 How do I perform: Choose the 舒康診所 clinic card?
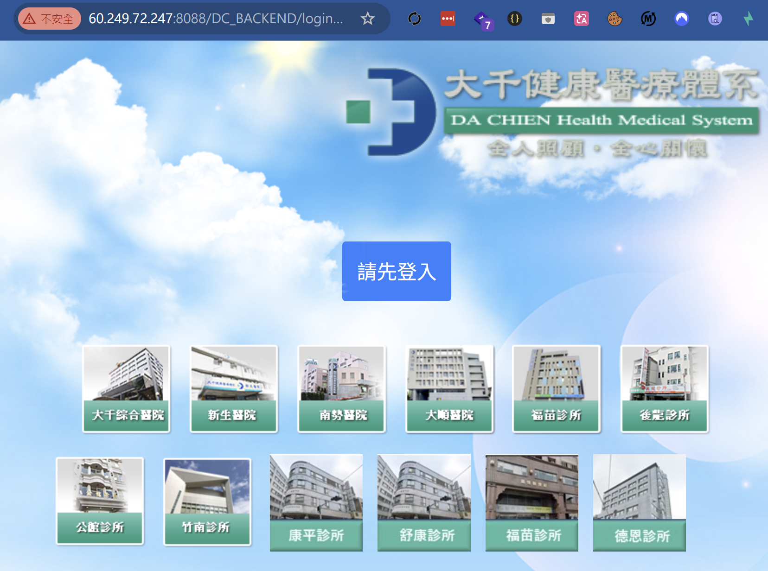click(424, 503)
